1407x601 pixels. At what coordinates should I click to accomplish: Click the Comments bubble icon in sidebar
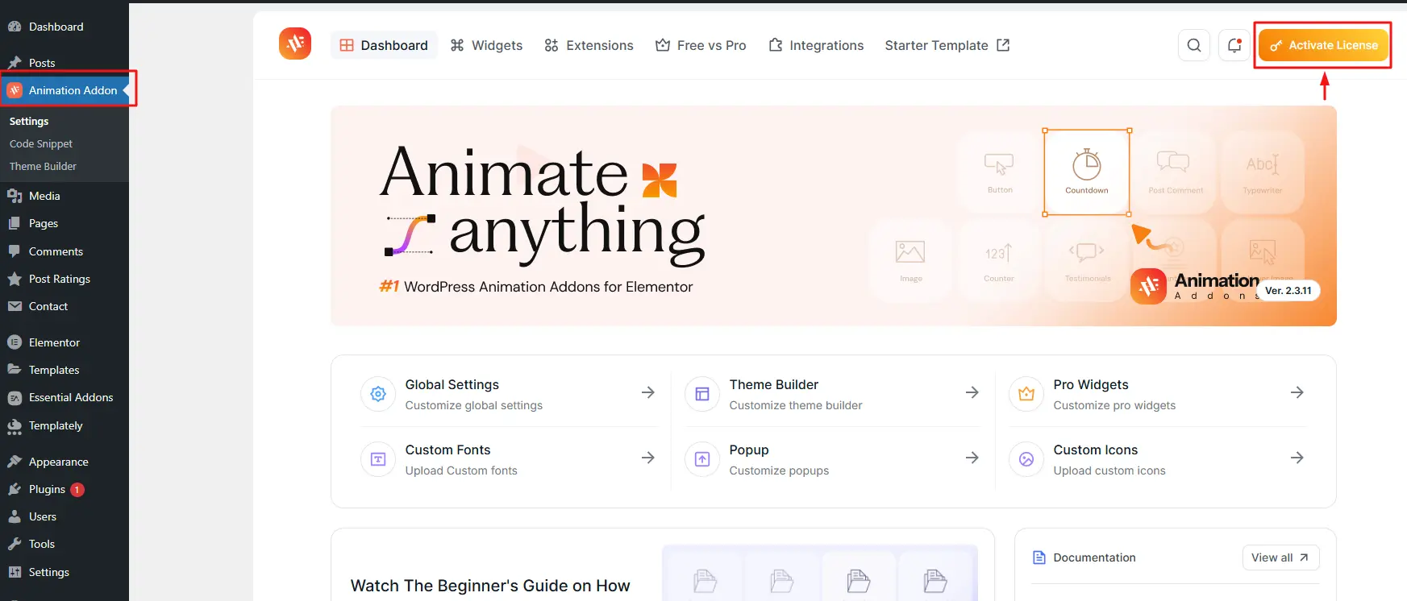click(15, 251)
